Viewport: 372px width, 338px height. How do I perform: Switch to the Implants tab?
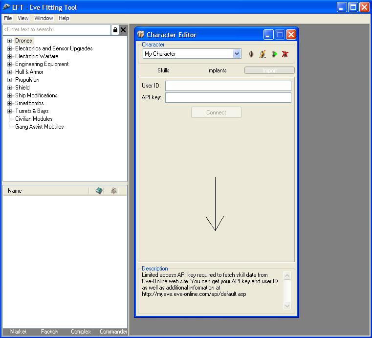click(x=217, y=70)
